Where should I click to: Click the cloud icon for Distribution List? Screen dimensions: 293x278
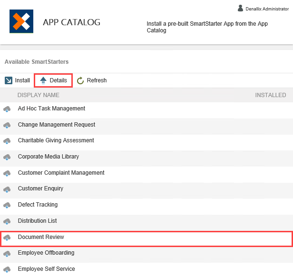point(7,221)
